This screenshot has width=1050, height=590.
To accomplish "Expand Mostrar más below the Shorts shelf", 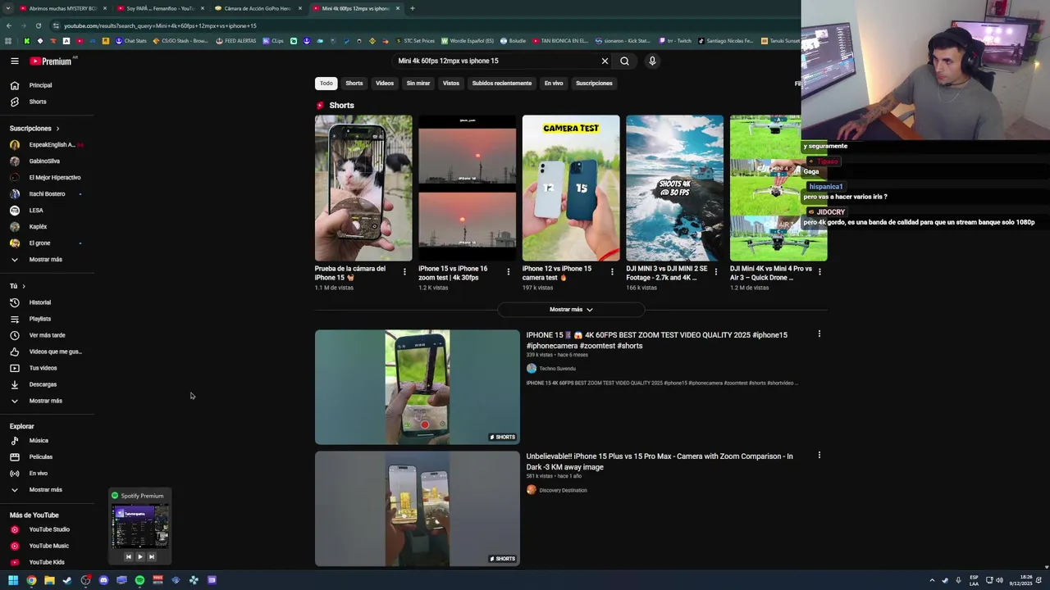I will point(571,310).
